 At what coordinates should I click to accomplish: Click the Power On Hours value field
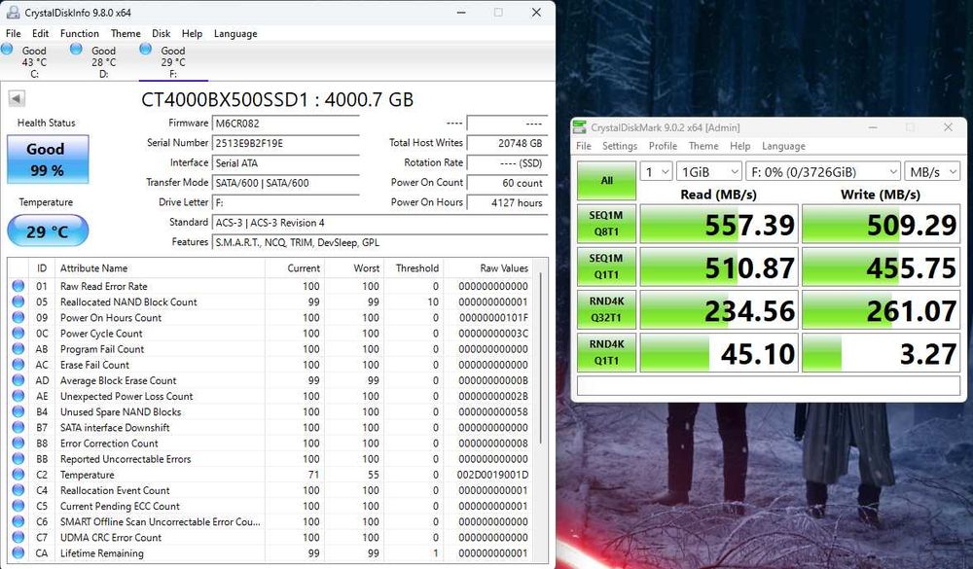507,202
